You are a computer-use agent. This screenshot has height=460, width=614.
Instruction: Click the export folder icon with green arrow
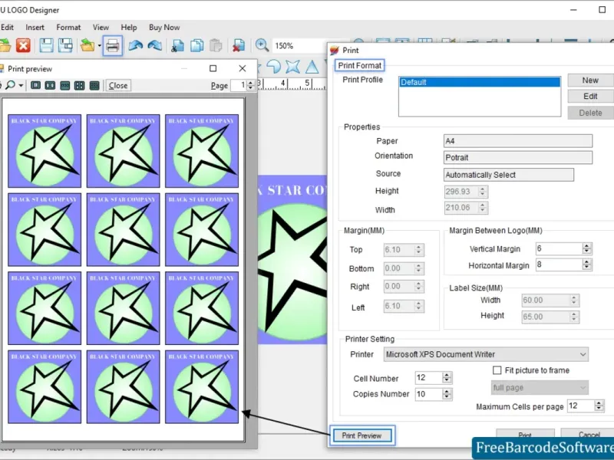coord(87,46)
